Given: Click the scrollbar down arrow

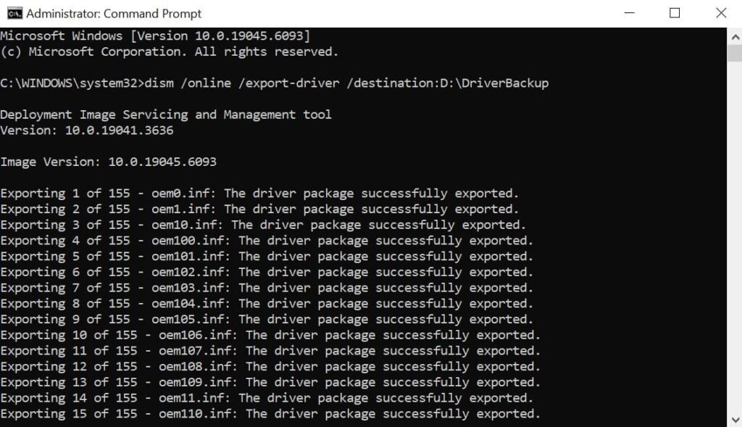Looking at the screenshot, I should (x=734, y=419).
